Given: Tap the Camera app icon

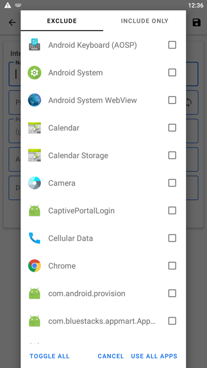Looking at the screenshot, I should (35, 183).
